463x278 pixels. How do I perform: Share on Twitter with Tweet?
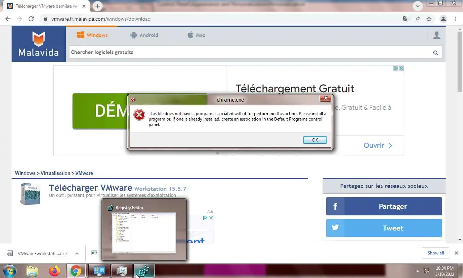(x=384, y=228)
